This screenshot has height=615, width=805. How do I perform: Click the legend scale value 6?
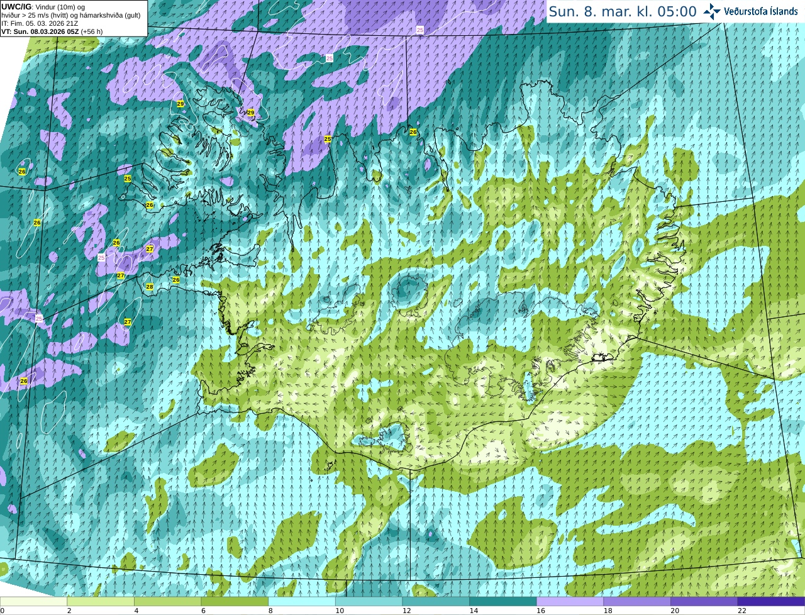204,611
